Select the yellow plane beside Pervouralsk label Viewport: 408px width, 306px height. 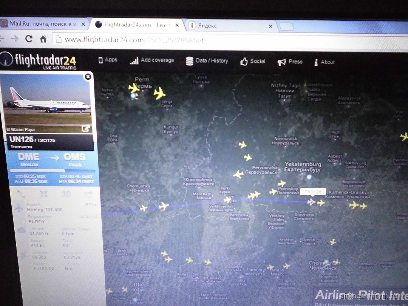(x=238, y=174)
